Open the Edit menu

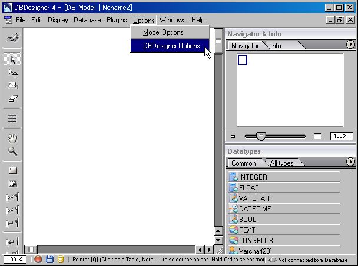tap(37, 20)
